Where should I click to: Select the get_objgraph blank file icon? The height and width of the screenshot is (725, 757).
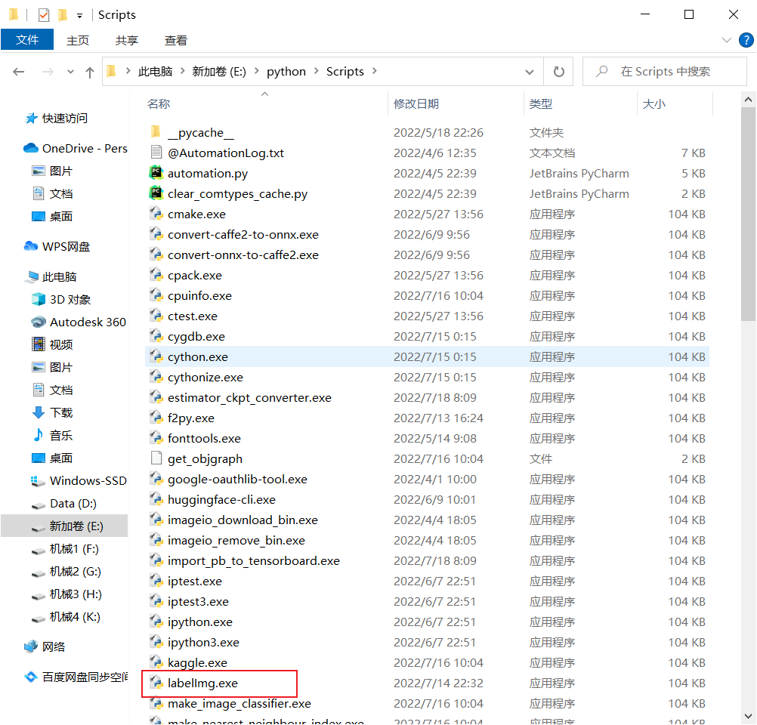(156, 458)
